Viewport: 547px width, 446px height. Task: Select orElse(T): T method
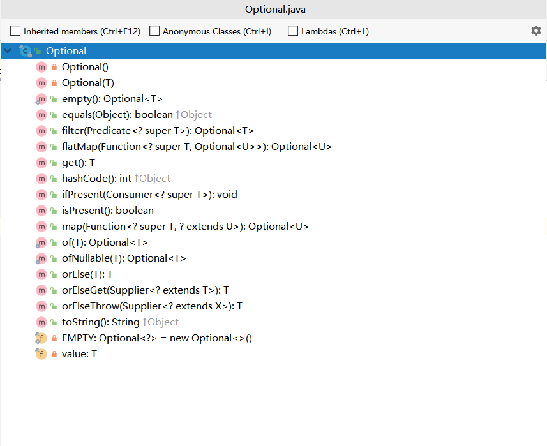(87, 274)
